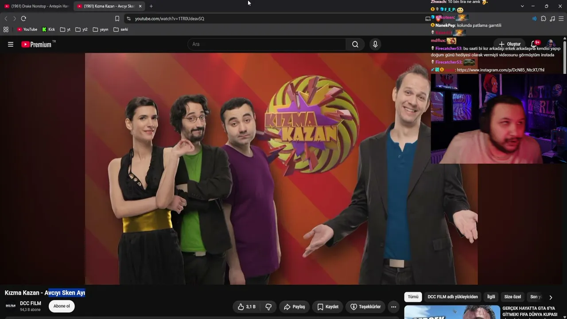Close the Kızma Kazan tab
Screen dimensions: 567x319
140,6
